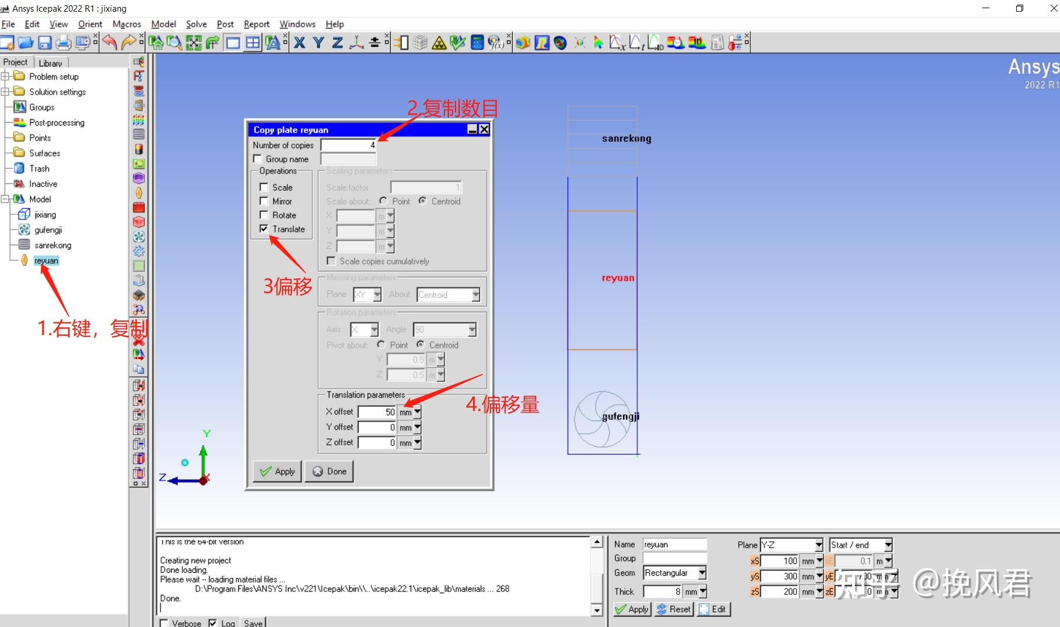The height and width of the screenshot is (627, 1060).
Task: Open the Macros menu
Action: click(127, 24)
